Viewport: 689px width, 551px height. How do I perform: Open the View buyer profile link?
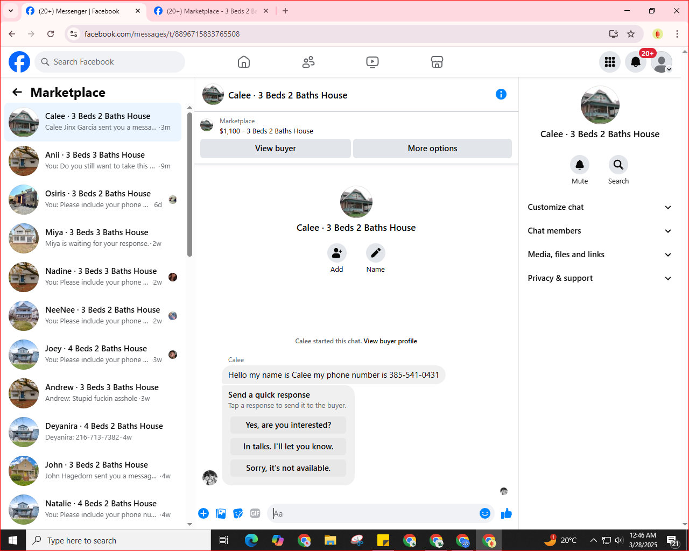coord(390,341)
